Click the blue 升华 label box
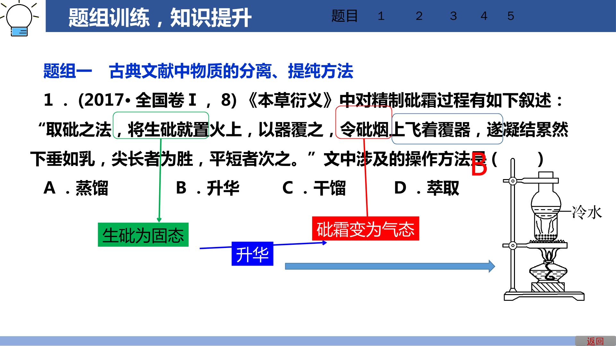 point(252,254)
